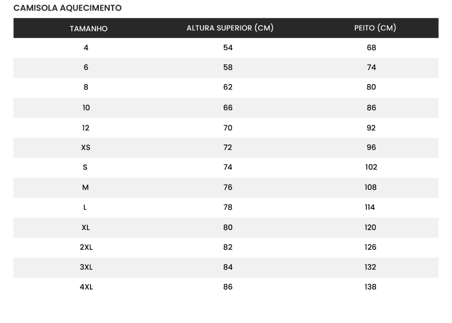The height and width of the screenshot is (323, 452).
Task: Click the 2XL size label
Action: (86, 248)
